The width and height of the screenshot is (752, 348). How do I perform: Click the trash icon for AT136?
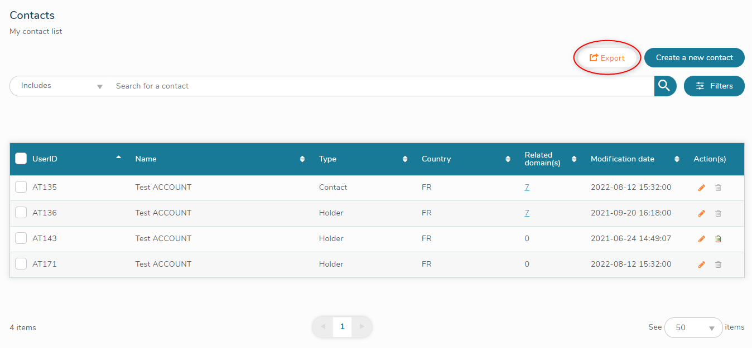point(718,213)
